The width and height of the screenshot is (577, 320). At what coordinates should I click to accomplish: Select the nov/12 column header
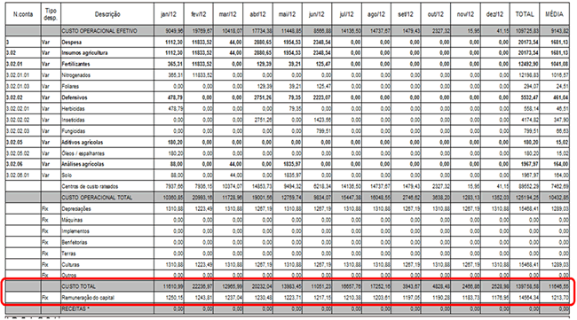[x=465, y=14]
